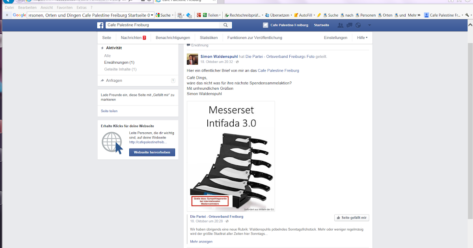Show more toolbar items with Mehr chevron
The width and height of the screenshot is (473, 248).
414,15
